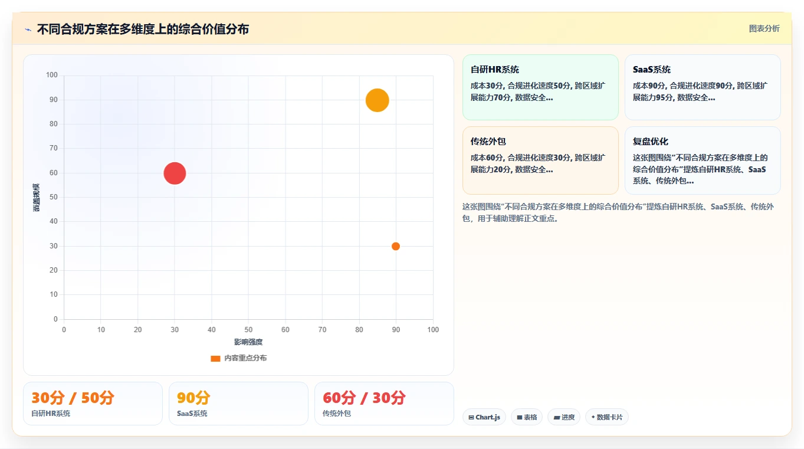This screenshot has width=804, height=449.
Task: Click the orange 90分 stat value
Action: (193, 398)
